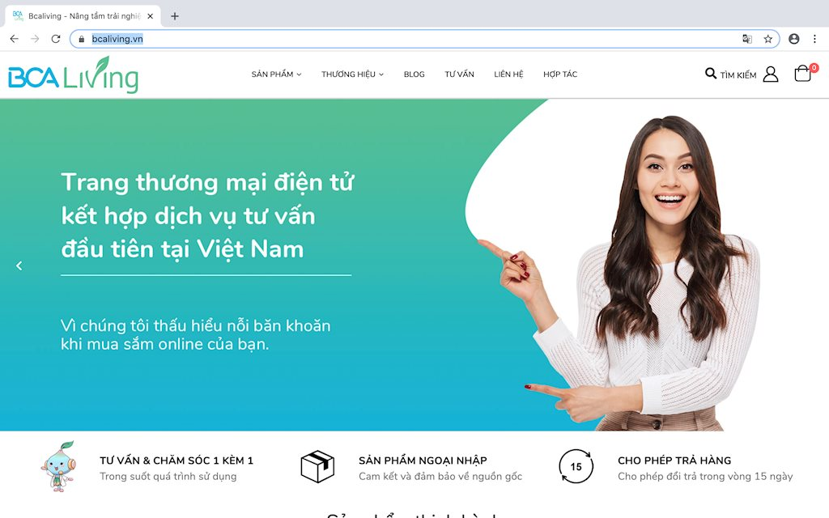
Task: Open Chrome profile icon
Action: 793,39
